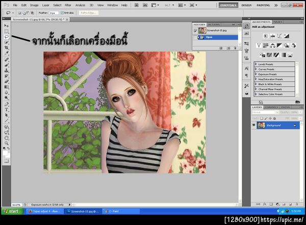Add a Vibrance adjustment

click(259, 45)
